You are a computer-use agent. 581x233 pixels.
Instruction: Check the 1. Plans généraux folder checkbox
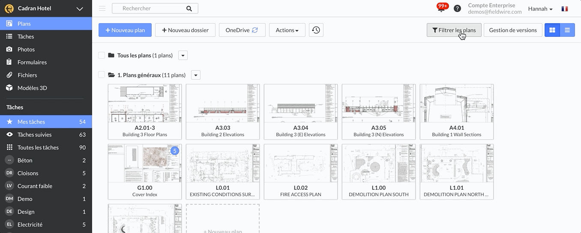[x=102, y=75]
